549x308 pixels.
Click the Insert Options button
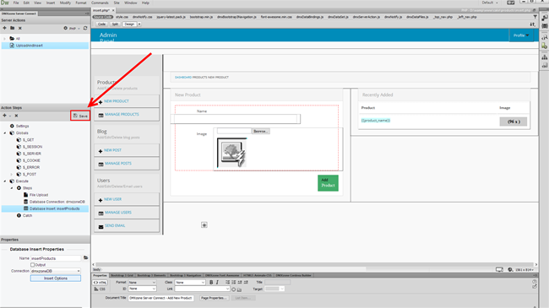[x=56, y=278]
